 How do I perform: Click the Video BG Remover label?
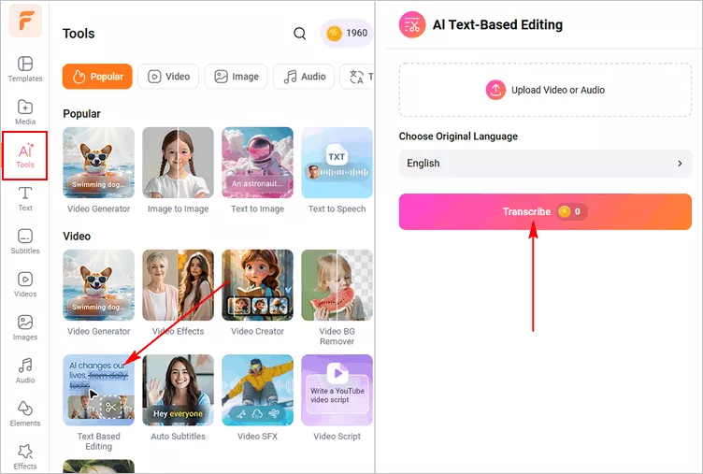pos(337,337)
